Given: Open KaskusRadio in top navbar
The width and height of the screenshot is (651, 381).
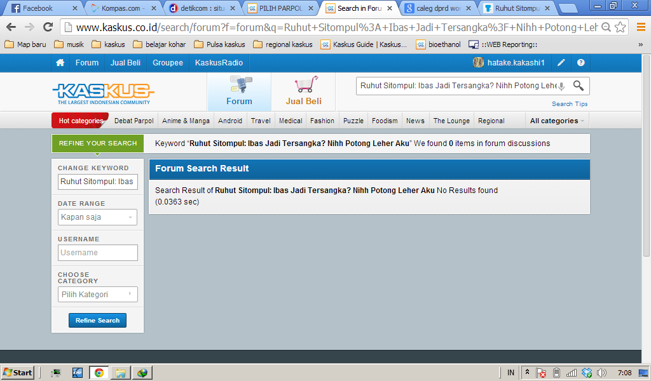Looking at the screenshot, I should (x=219, y=63).
